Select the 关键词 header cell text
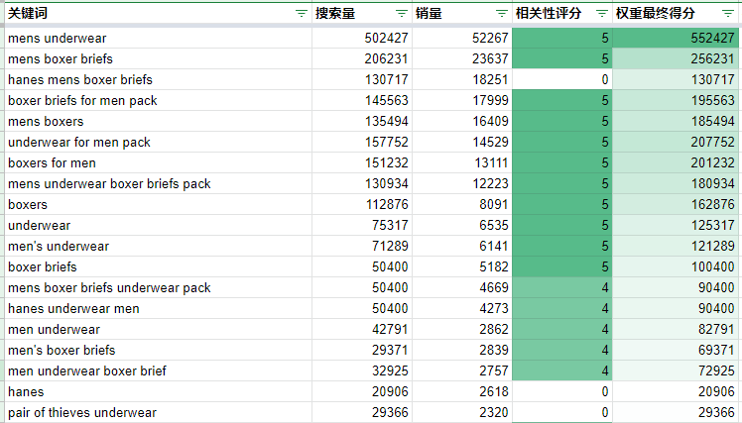742x423 pixels. click(x=28, y=13)
